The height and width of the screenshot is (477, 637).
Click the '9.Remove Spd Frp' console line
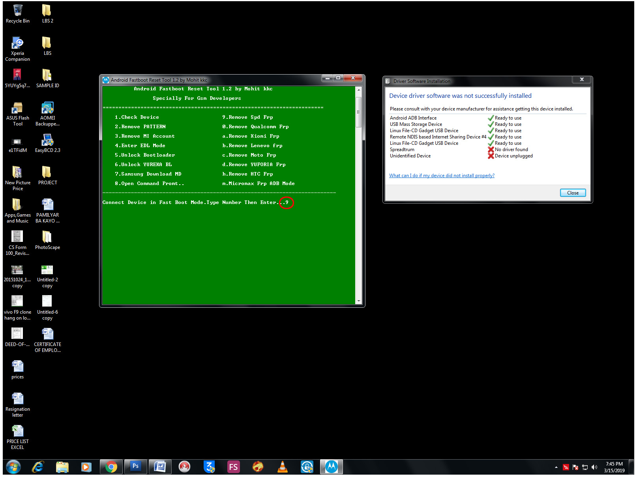pos(247,117)
